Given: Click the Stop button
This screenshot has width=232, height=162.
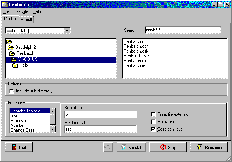Looking at the screenshot, I should point(168,147).
